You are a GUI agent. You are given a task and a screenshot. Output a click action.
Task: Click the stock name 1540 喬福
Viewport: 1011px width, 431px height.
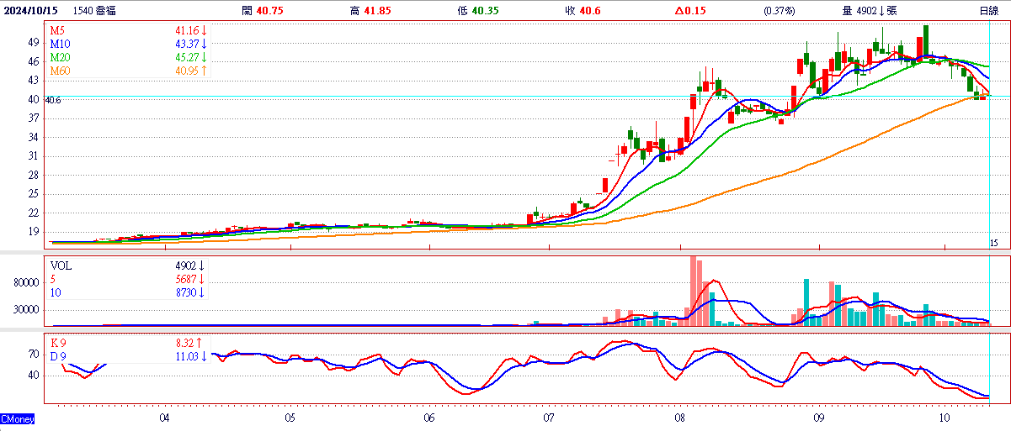pos(93,11)
